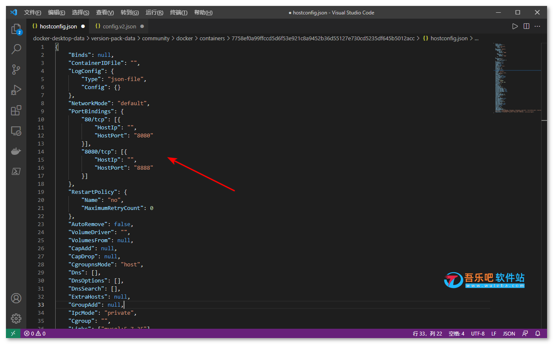Viewport: 553px width, 344px height.
Task: Open the Remote Explorer view
Action: tap(16, 131)
